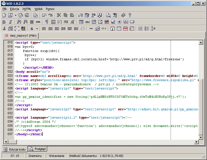Toggle showing hidden characters with eye icon

(x=115, y=15)
